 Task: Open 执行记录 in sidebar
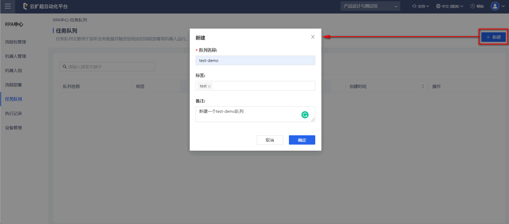14,113
